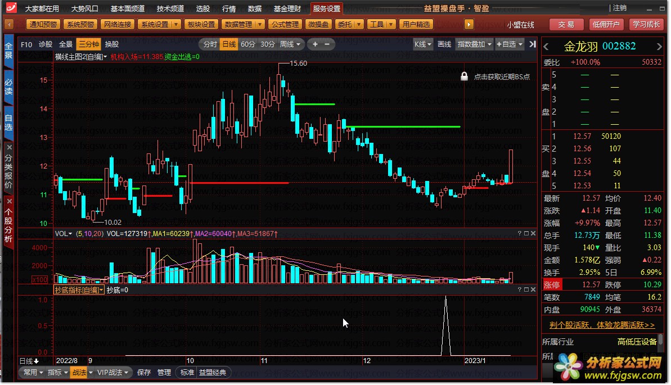Select 三分钟 view toggle
This screenshot has height=385, width=671.
click(88, 44)
